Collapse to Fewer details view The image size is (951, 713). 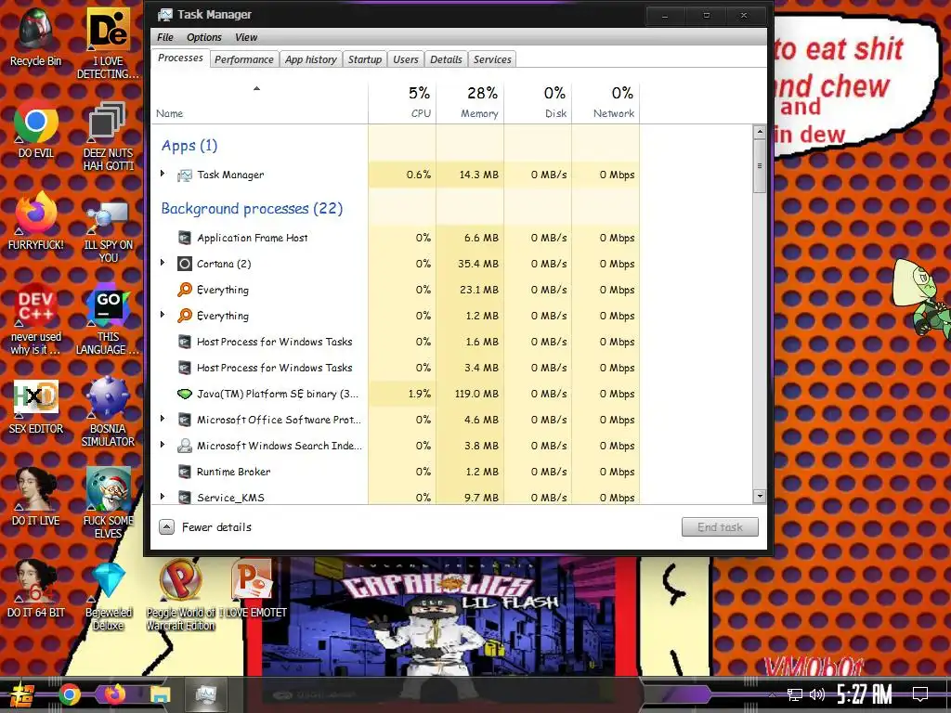coord(205,527)
